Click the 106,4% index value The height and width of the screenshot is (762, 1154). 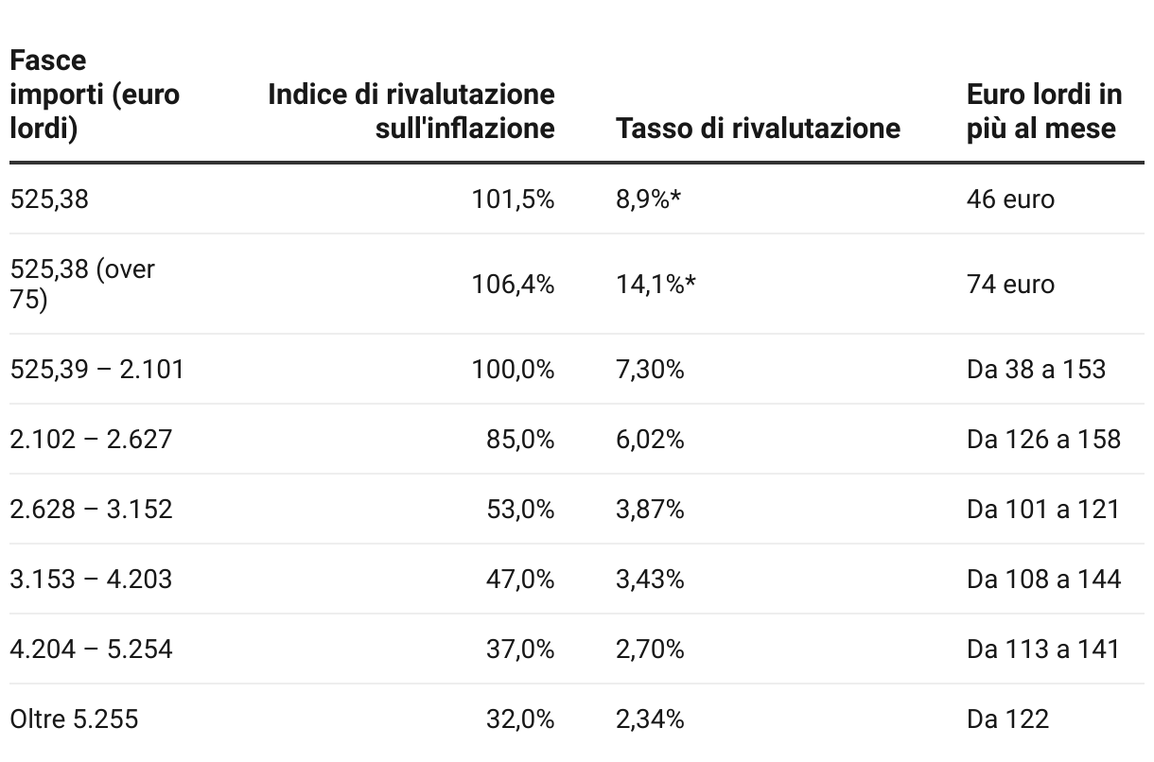[513, 284]
